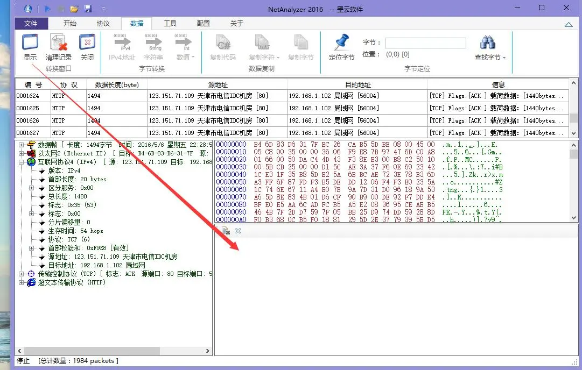Click the 字节 input field

425,43
